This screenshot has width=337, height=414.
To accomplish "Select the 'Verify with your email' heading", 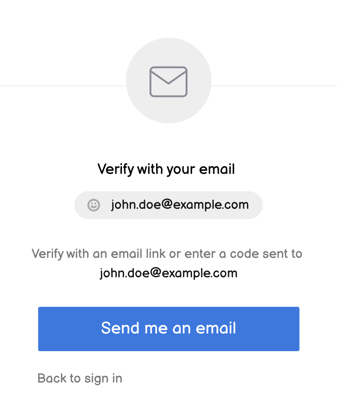I will (x=166, y=169).
